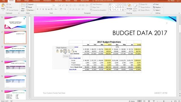Expand the Shape Outline dropdown
This screenshot has width=181, height=102.
point(145,7)
